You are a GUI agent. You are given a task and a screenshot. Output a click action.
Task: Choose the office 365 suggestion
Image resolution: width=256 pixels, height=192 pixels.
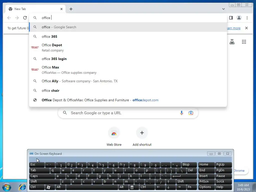(128, 36)
